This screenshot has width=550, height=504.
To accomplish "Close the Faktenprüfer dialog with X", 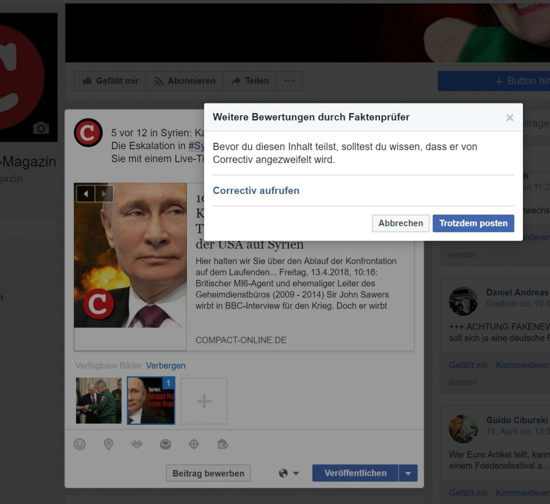I will pyautogui.click(x=510, y=118).
